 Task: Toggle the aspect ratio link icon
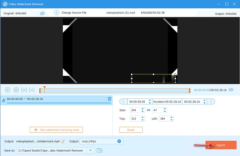point(149,110)
